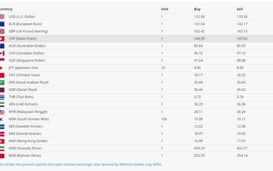Click the SGD (Singapore Dollar) currency name

pyautogui.click(x=27, y=61)
